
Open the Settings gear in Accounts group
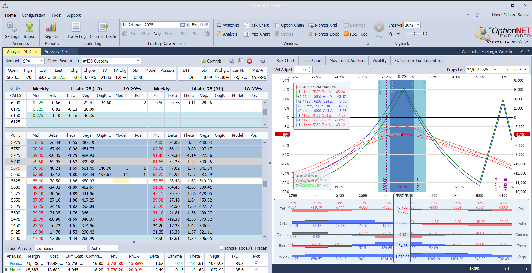pyautogui.click(x=12, y=30)
